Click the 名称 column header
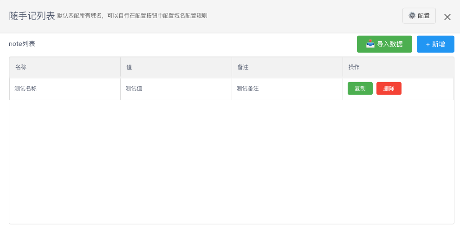This screenshot has height=230, width=460. tap(21, 67)
